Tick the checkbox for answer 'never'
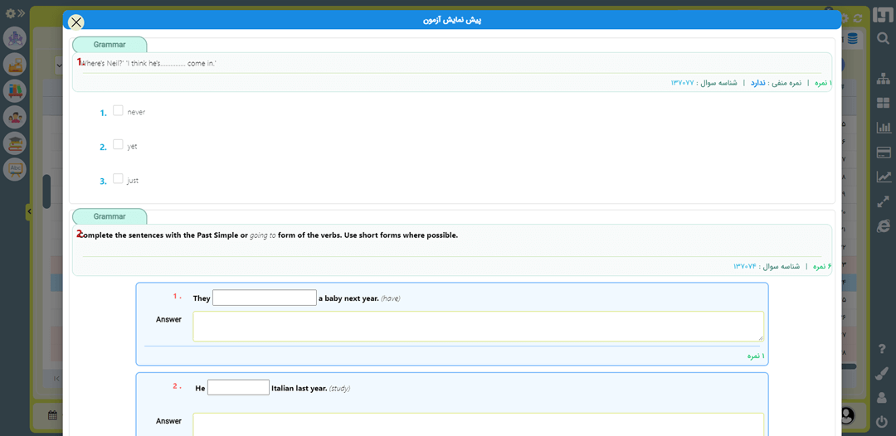This screenshot has width=896, height=436. coord(118,111)
